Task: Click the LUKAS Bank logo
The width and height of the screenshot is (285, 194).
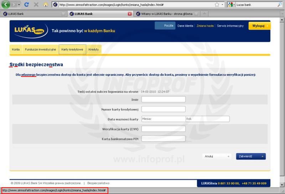Action: point(31,31)
